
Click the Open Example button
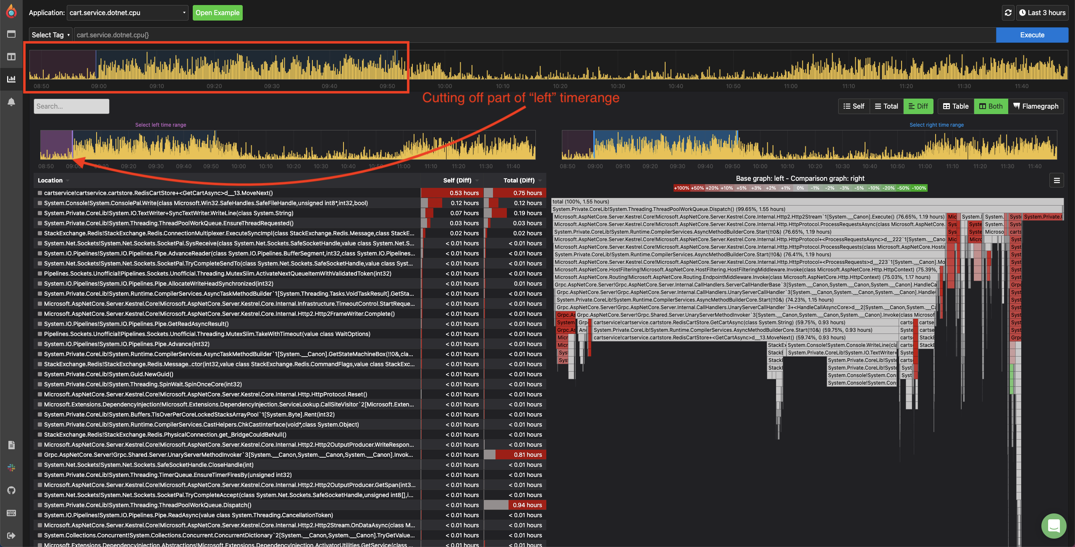pyautogui.click(x=217, y=13)
